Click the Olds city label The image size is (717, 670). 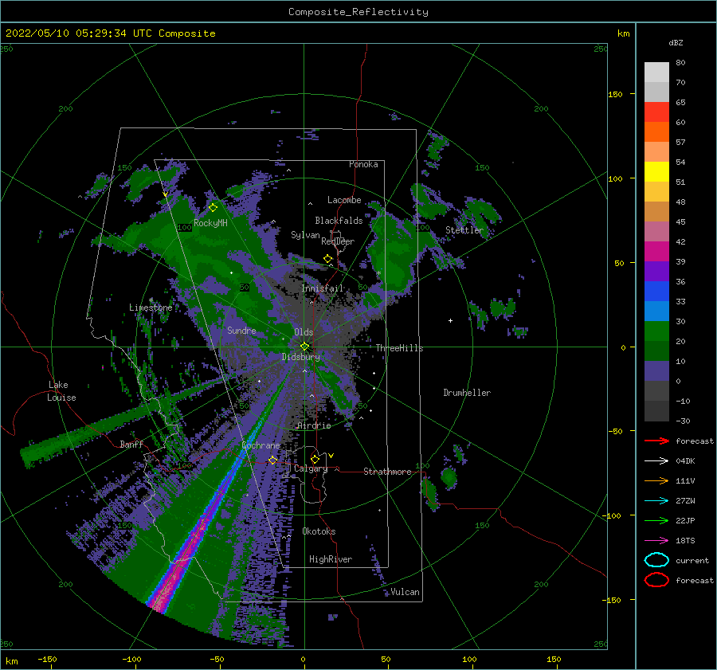[304, 332]
